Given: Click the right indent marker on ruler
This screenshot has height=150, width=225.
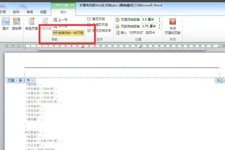Looking at the screenshot, I should click(x=219, y=46).
